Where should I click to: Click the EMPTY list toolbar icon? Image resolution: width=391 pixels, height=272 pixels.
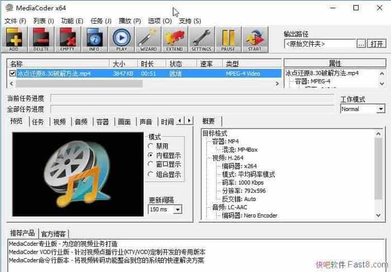[x=68, y=40]
